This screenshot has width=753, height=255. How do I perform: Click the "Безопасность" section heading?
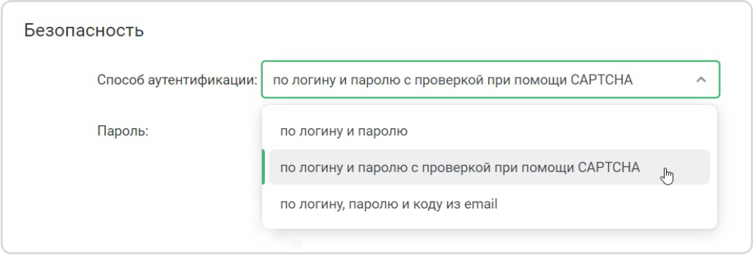84,31
